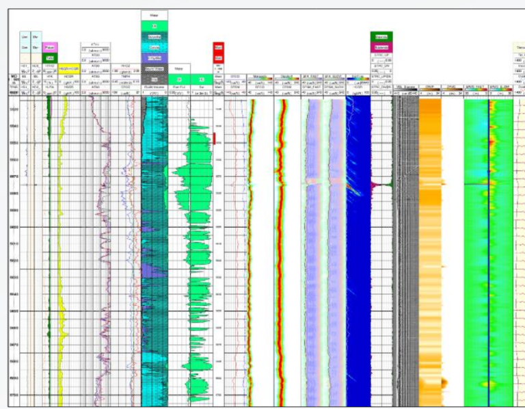Click the magenta swatch above STRC_UP header
The width and height of the screenshot is (525, 409).
point(381,47)
